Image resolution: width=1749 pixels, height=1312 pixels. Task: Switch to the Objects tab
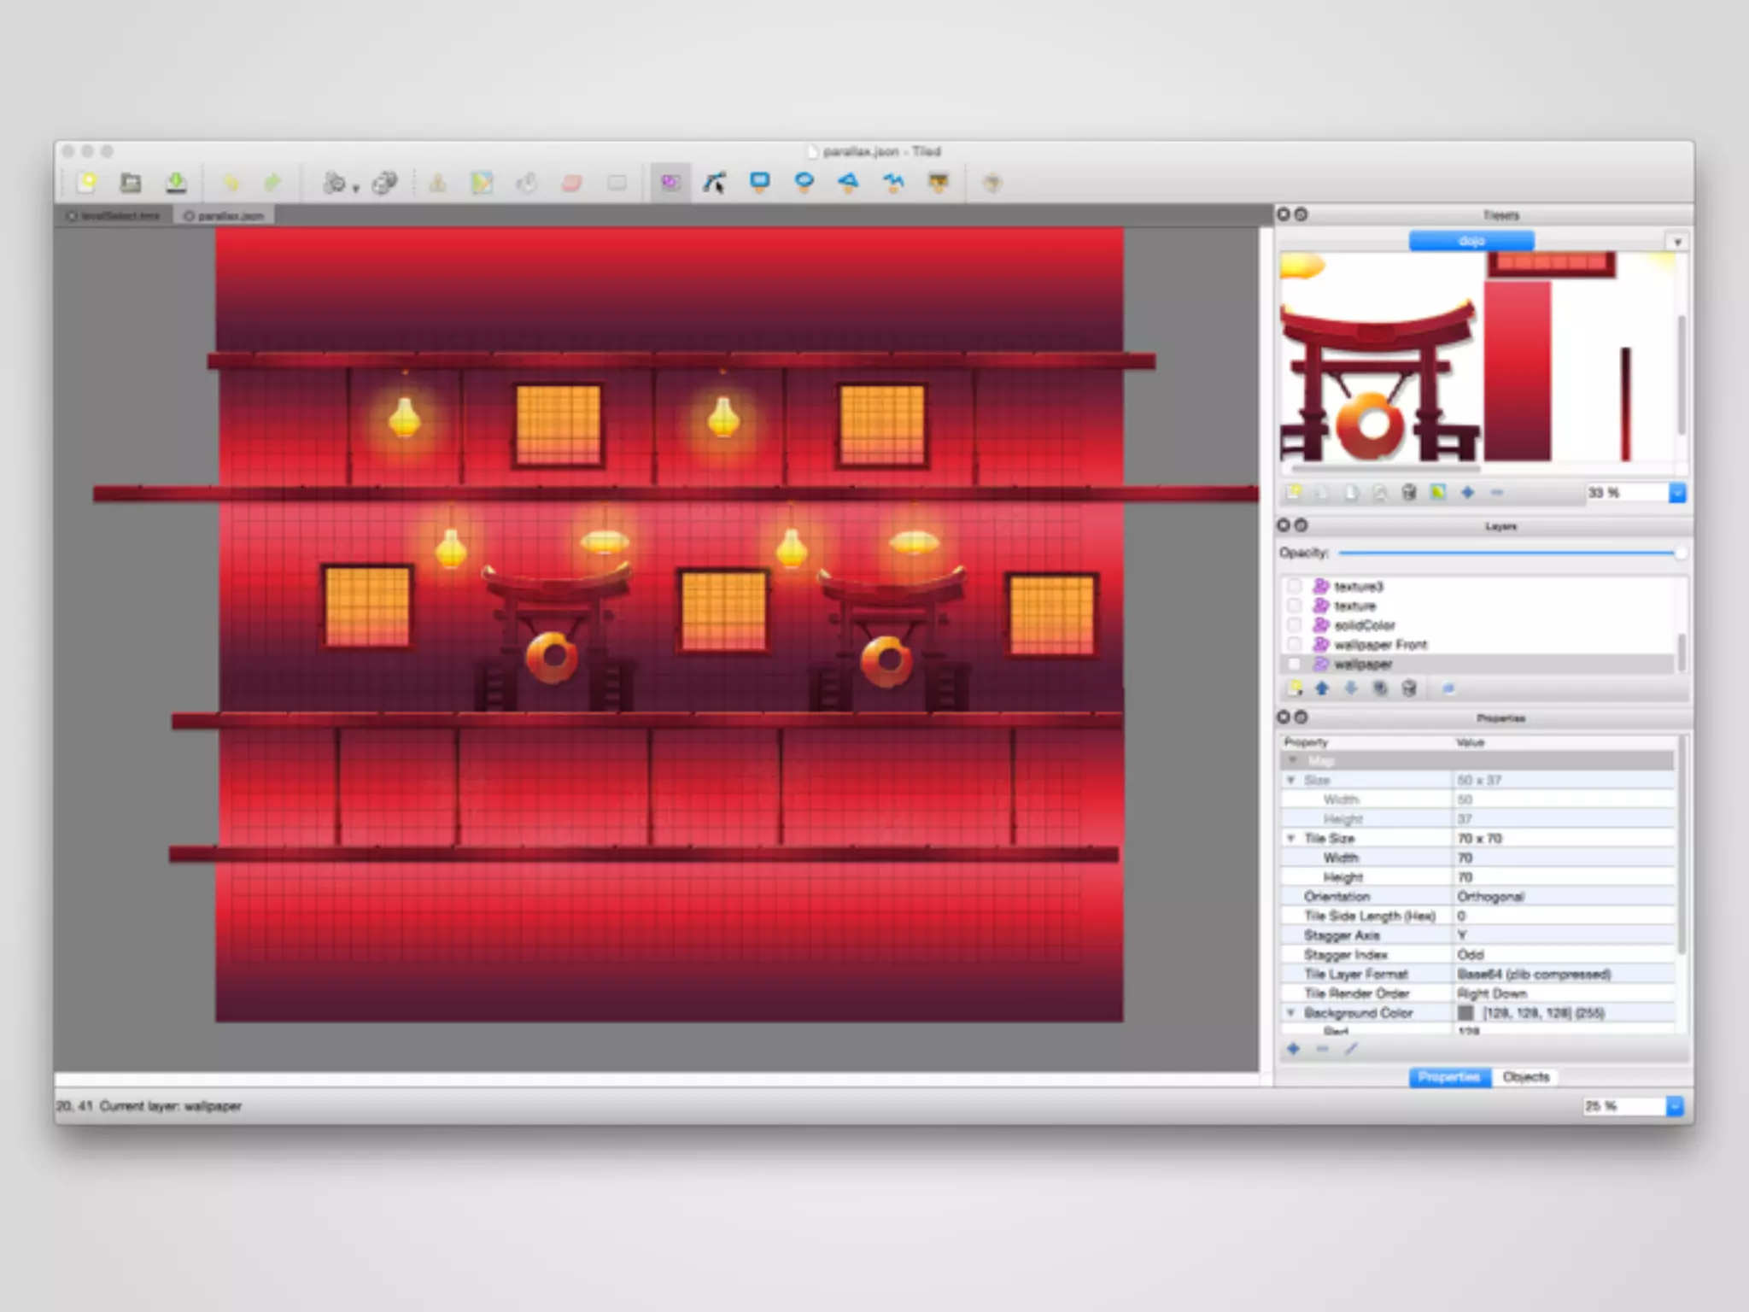click(1525, 1077)
